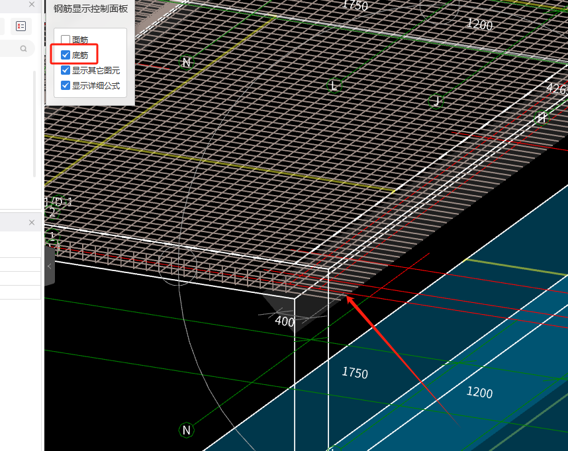Click the checklist icon in left panel
The height and width of the screenshot is (451, 568).
pos(21,26)
